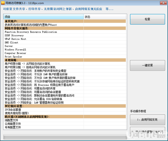Select 允许匿名 SID/名称转换 row
The height and width of the screenshot is (141, 168).
(x=65, y=99)
